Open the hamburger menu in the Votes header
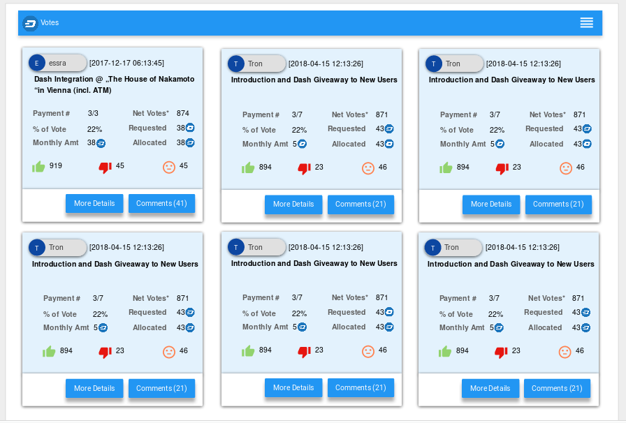626x423 pixels. (586, 23)
